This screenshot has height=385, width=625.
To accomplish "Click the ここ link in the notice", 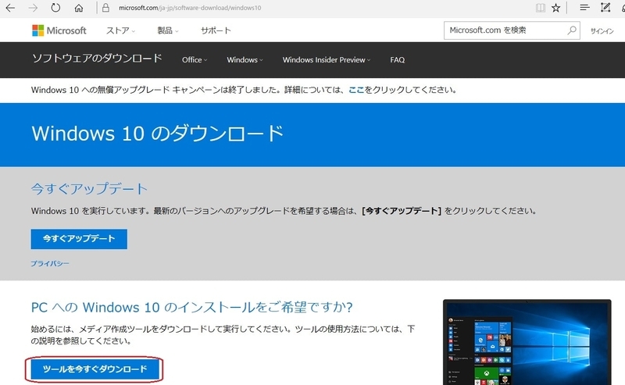I will [356, 90].
